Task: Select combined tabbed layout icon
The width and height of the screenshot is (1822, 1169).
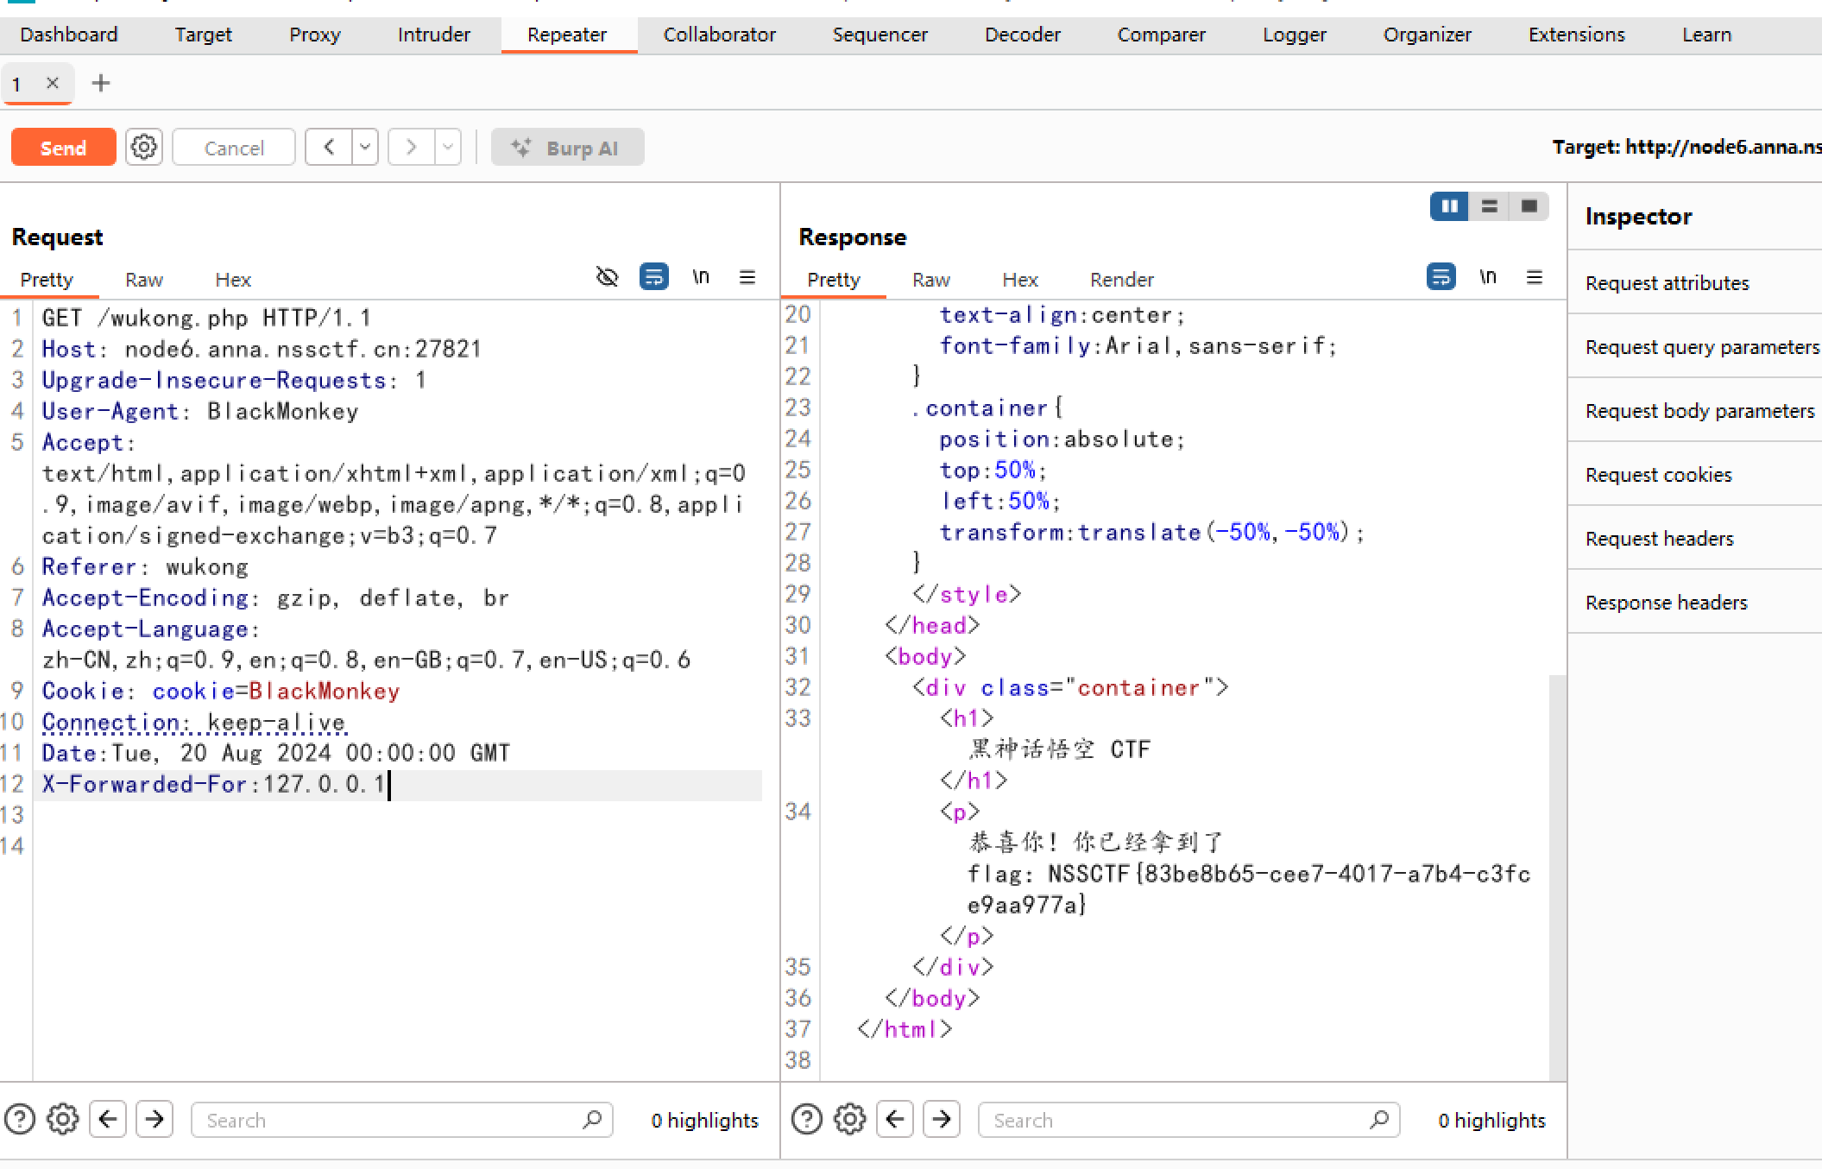Action: click(1529, 206)
